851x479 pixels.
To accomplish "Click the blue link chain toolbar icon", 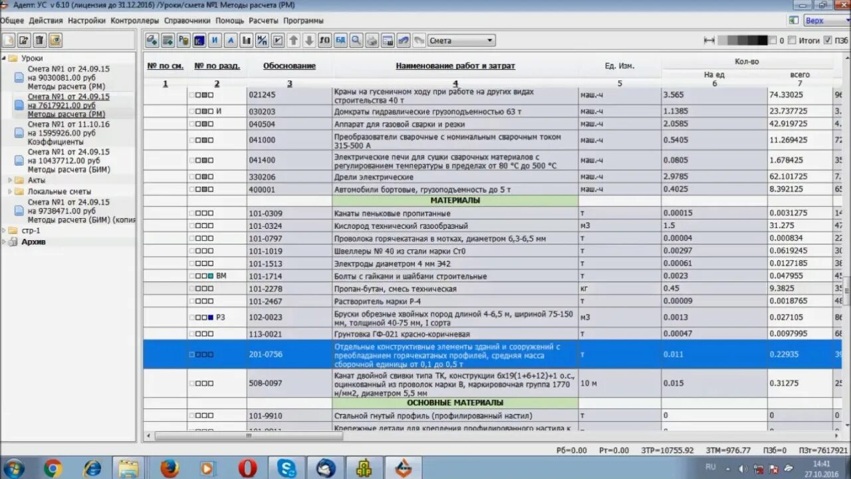I will tap(404, 41).
